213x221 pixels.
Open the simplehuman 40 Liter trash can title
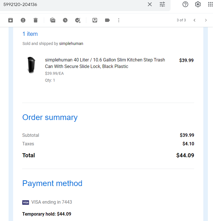coord(105,63)
